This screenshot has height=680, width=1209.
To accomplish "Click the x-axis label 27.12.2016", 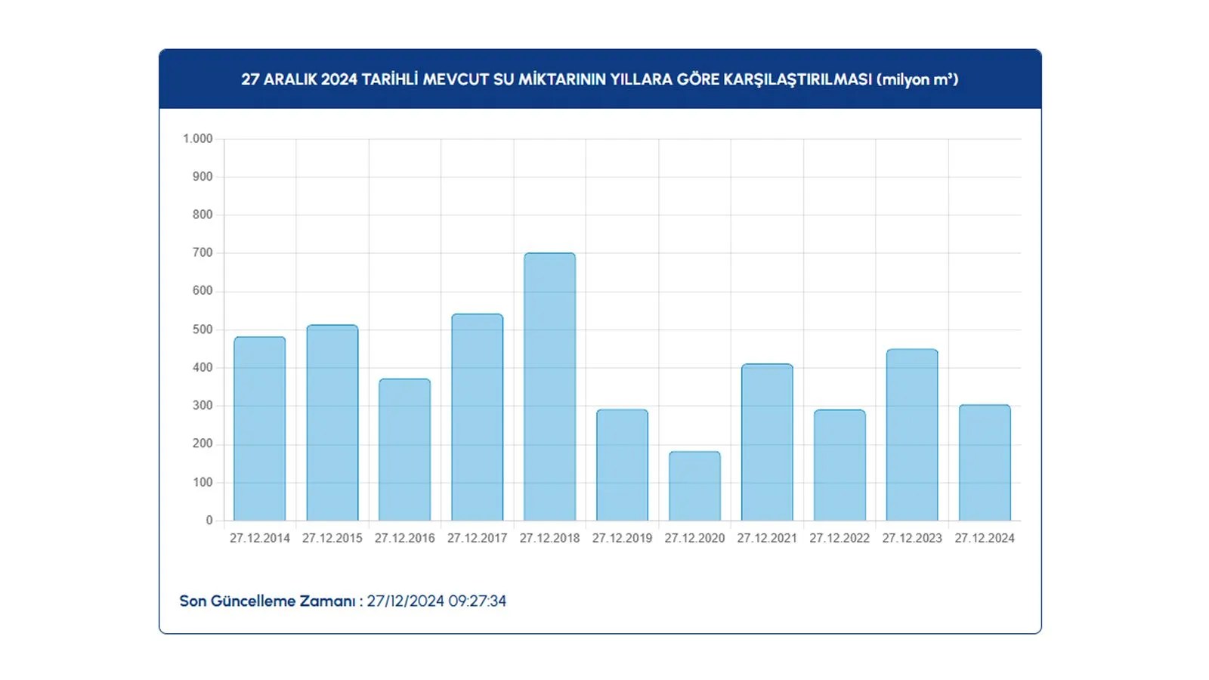I will click(405, 538).
